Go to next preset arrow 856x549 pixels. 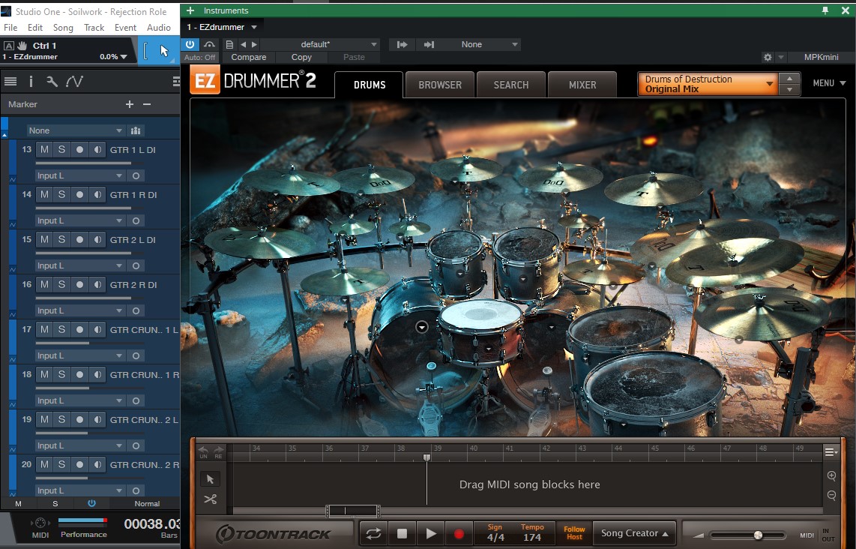pyautogui.click(x=254, y=45)
